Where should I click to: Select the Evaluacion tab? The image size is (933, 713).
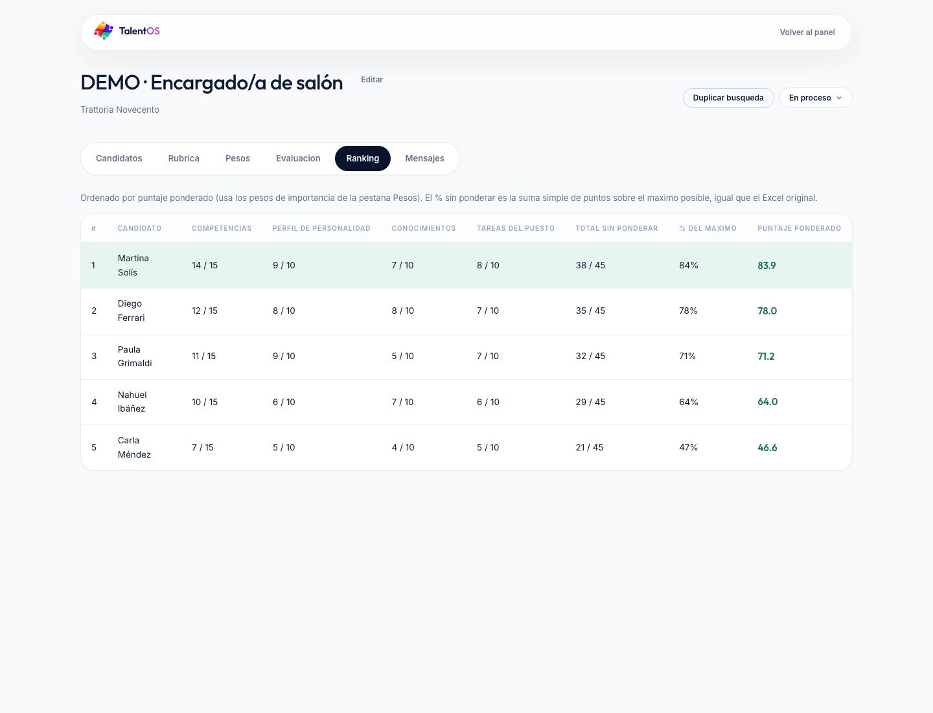tap(298, 159)
